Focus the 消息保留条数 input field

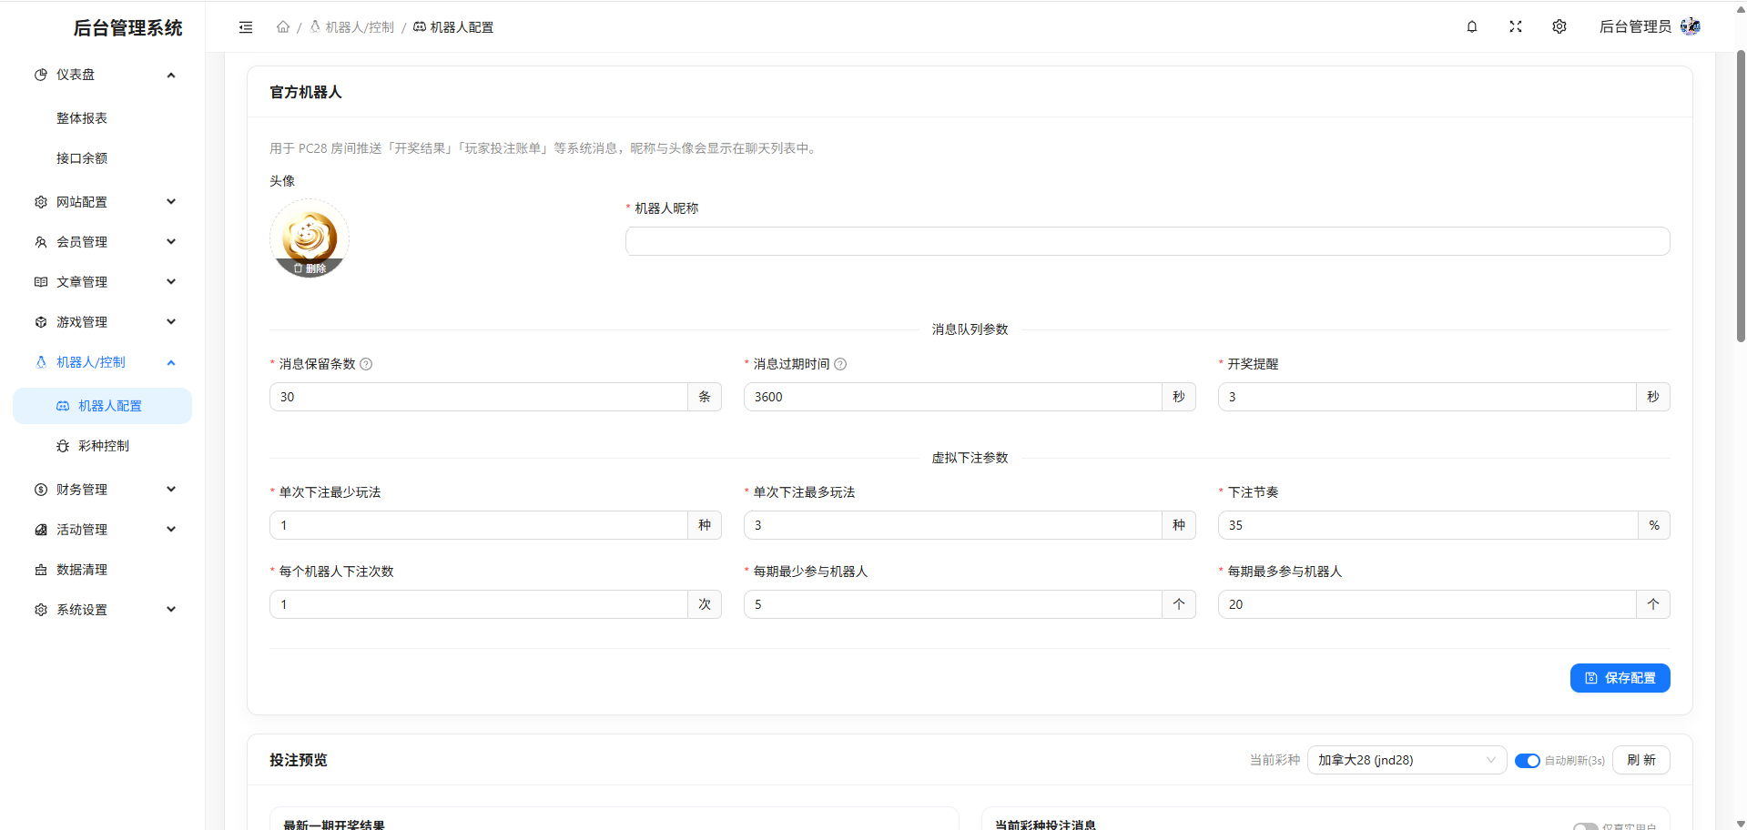click(479, 397)
